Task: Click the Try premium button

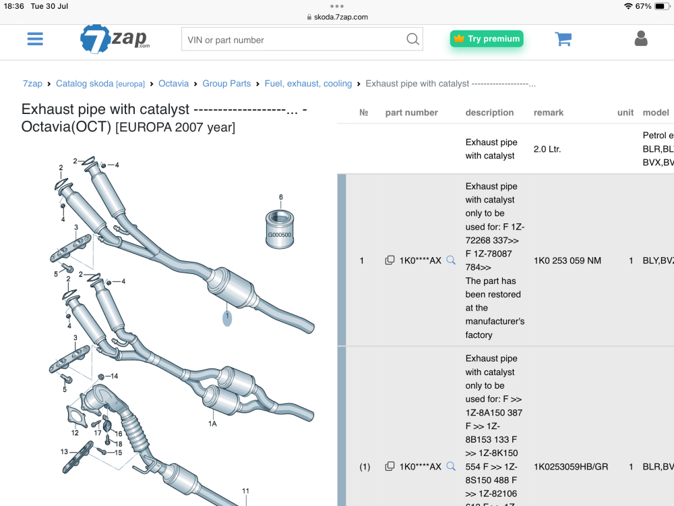Action: [487, 38]
